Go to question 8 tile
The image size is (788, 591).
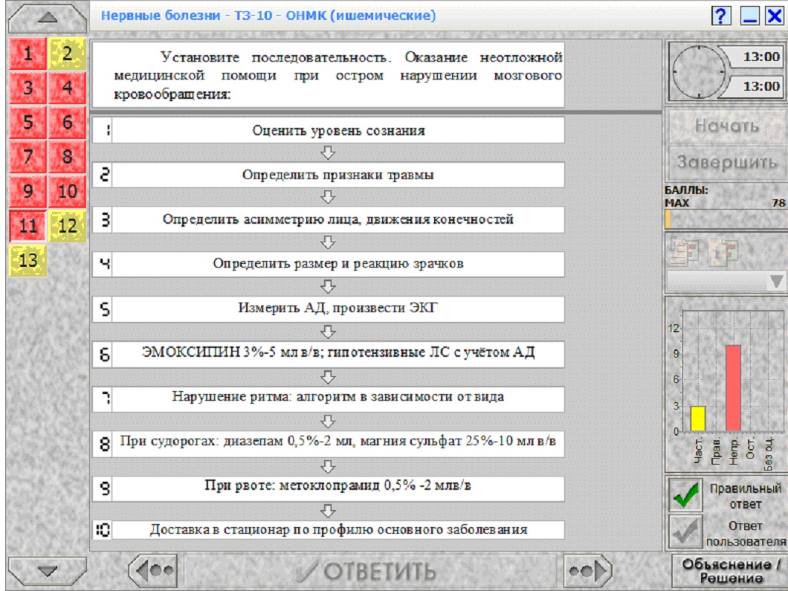pyautogui.click(x=68, y=157)
